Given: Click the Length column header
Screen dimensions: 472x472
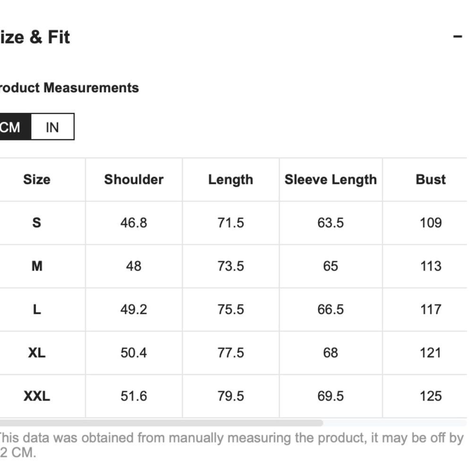Looking at the screenshot, I should coord(230,179).
